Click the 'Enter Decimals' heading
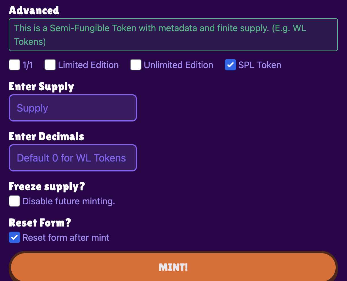The height and width of the screenshot is (281, 347). [x=46, y=137]
